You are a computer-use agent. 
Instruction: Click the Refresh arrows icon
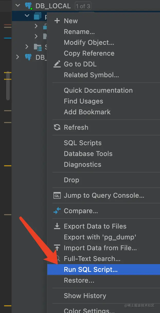57,127
